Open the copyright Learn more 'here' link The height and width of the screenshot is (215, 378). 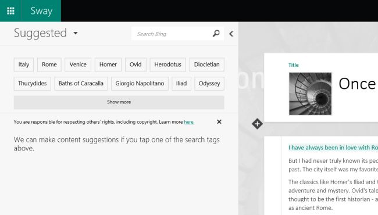coord(189,122)
